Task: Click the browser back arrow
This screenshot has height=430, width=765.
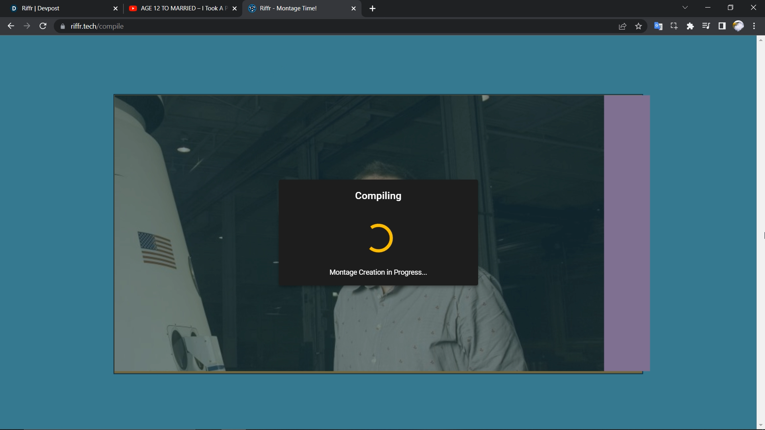Action: point(11,26)
